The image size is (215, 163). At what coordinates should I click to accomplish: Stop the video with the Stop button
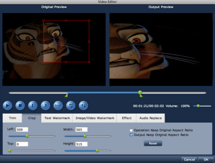point(20,106)
